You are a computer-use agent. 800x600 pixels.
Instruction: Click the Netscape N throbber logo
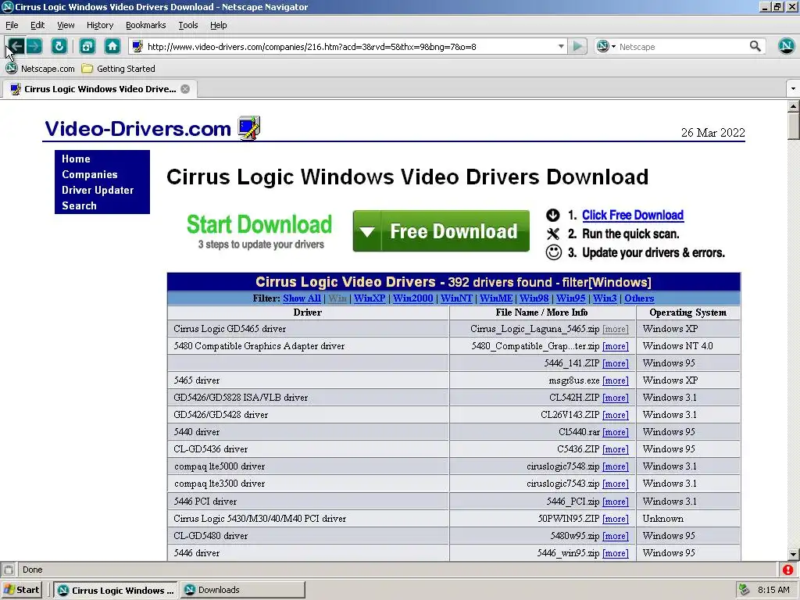click(x=786, y=46)
